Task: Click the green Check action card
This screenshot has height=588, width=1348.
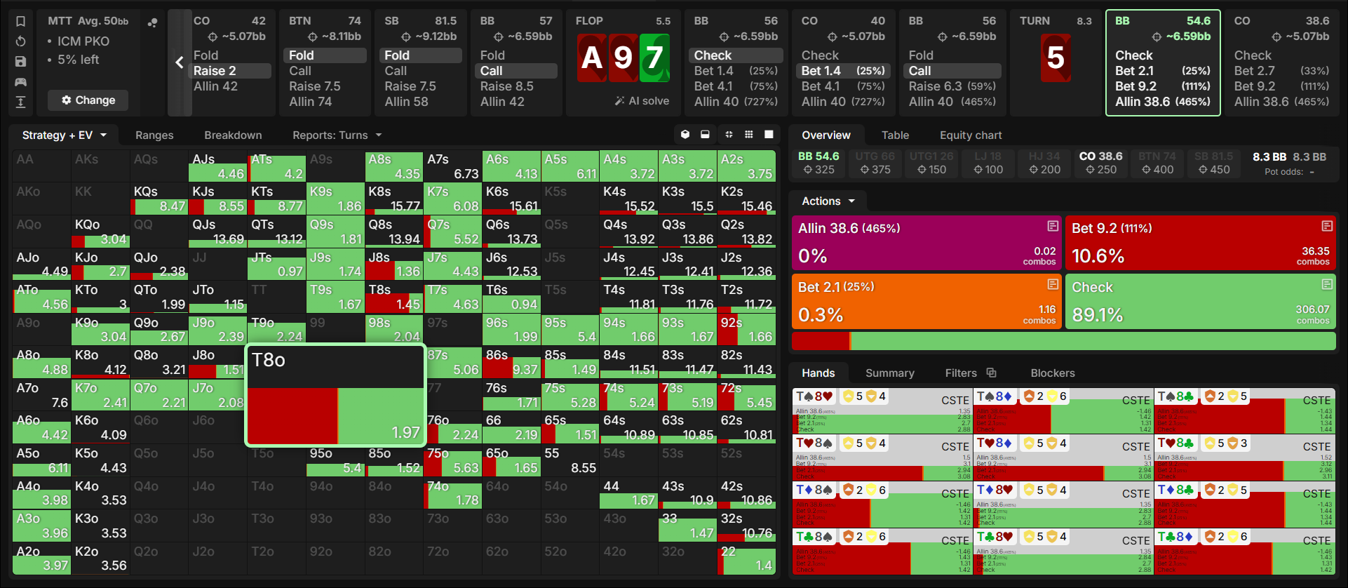Action: (1200, 301)
